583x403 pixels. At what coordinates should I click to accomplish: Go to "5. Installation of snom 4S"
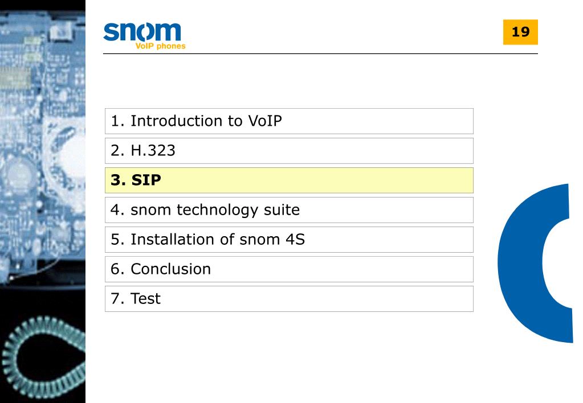coord(289,240)
